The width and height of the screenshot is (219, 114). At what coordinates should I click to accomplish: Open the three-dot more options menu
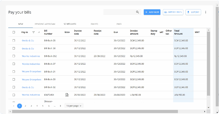point(206,12)
